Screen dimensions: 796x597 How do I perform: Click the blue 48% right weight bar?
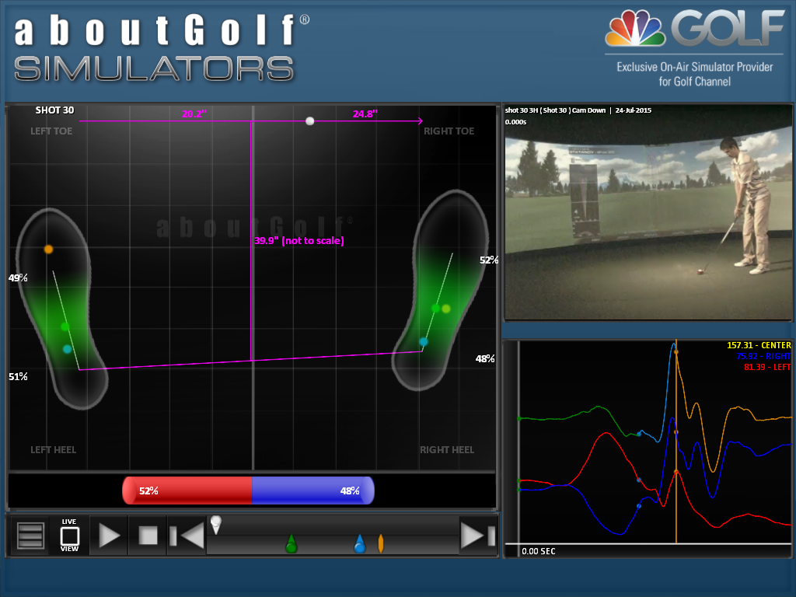click(313, 491)
